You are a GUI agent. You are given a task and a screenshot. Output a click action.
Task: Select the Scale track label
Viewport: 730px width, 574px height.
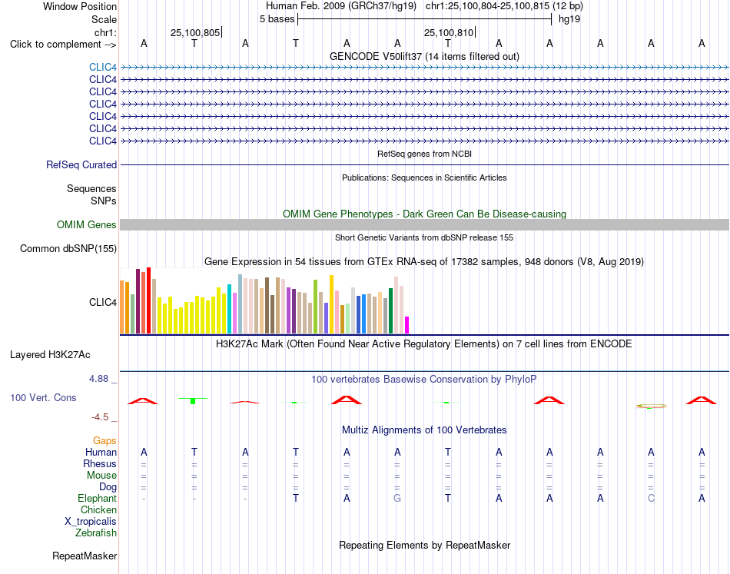(x=104, y=19)
